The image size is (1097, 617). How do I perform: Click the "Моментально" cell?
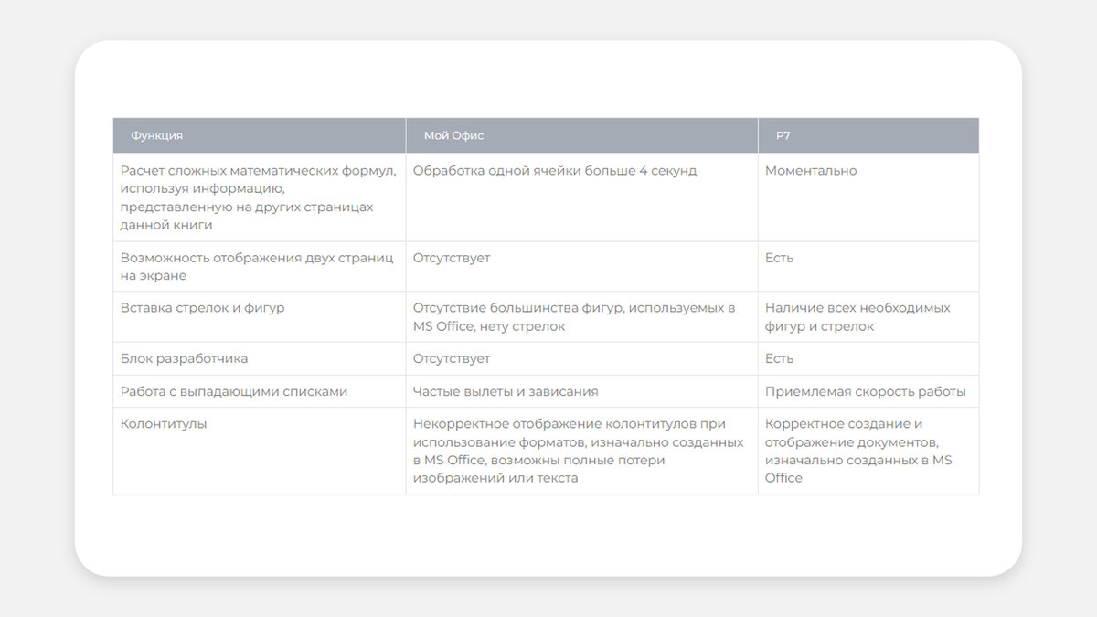point(868,197)
